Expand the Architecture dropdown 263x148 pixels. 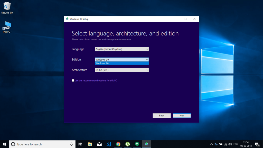point(122,70)
